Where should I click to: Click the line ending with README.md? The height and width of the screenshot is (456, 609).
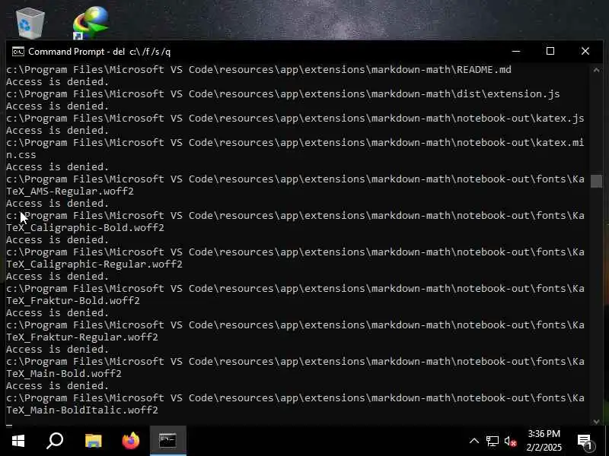tap(259, 70)
